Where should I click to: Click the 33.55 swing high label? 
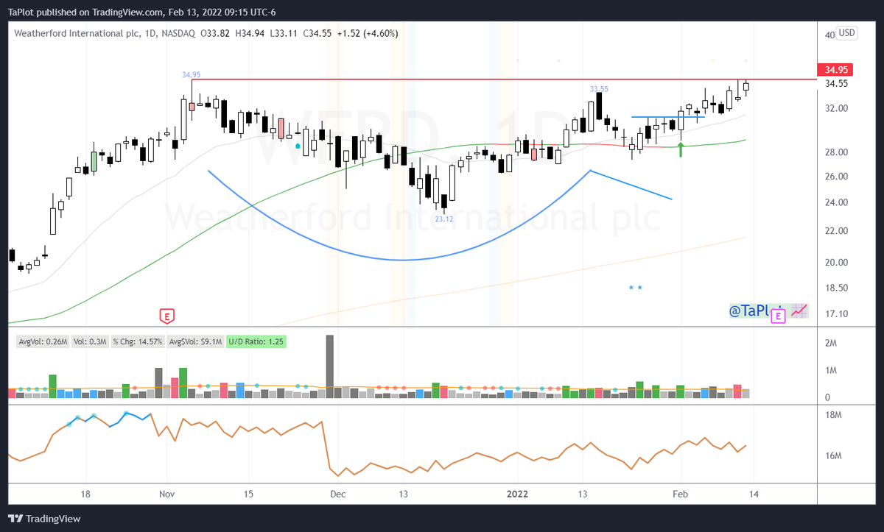tap(600, 89)
